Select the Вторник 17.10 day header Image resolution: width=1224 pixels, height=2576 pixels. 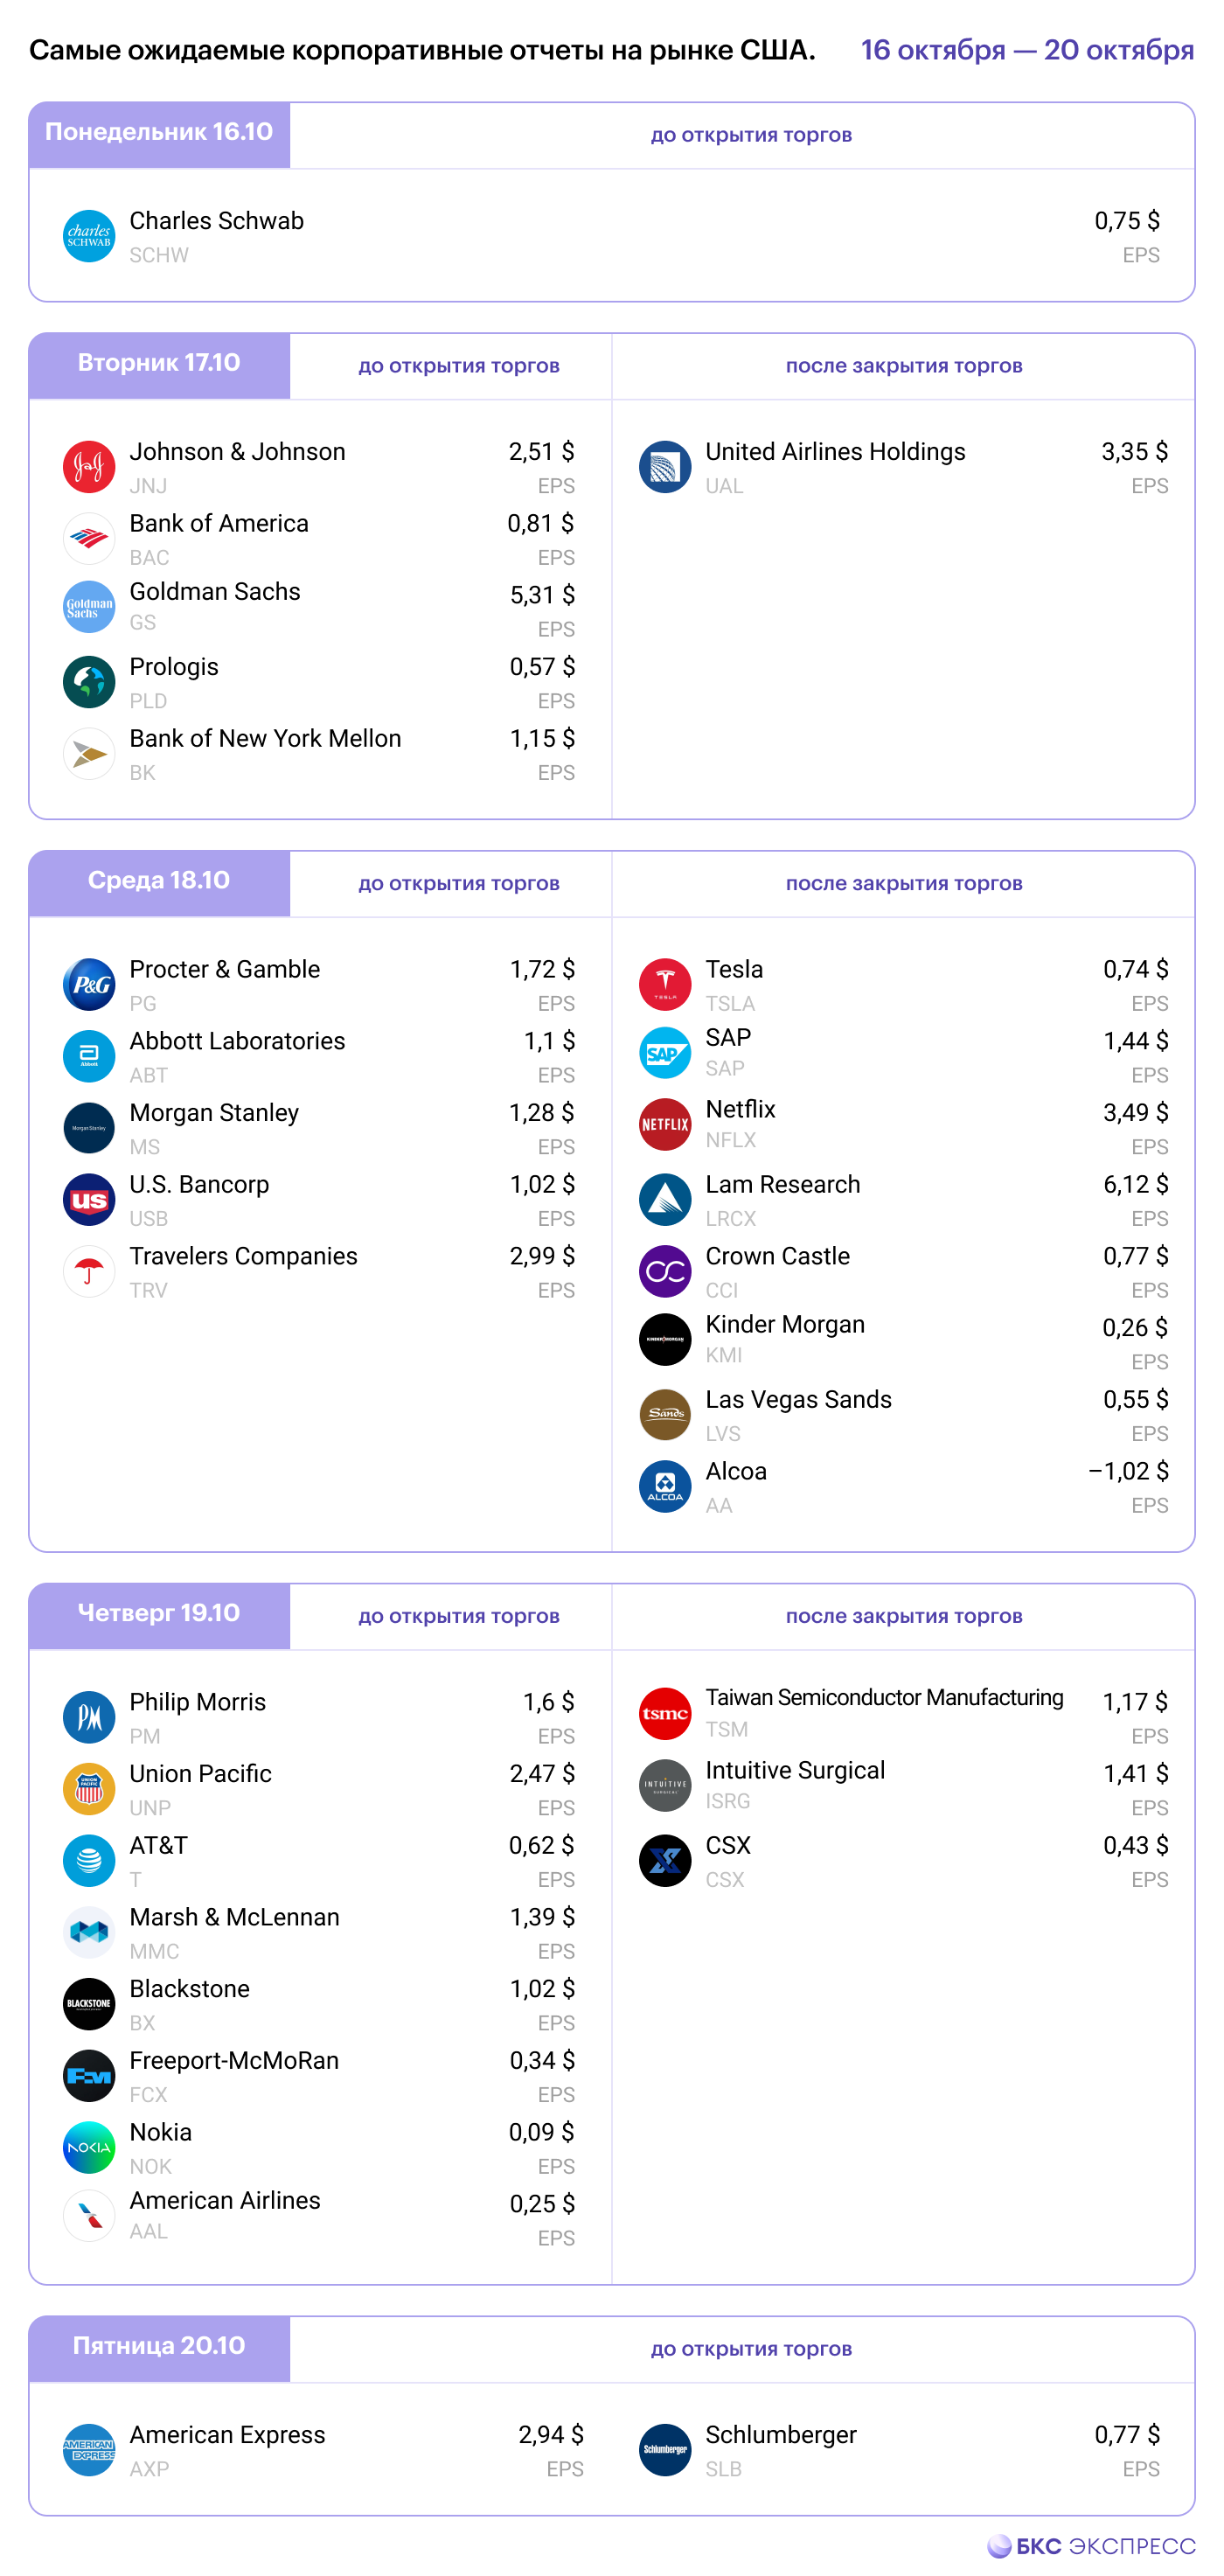pyautogui.click(x=159, y=366)
